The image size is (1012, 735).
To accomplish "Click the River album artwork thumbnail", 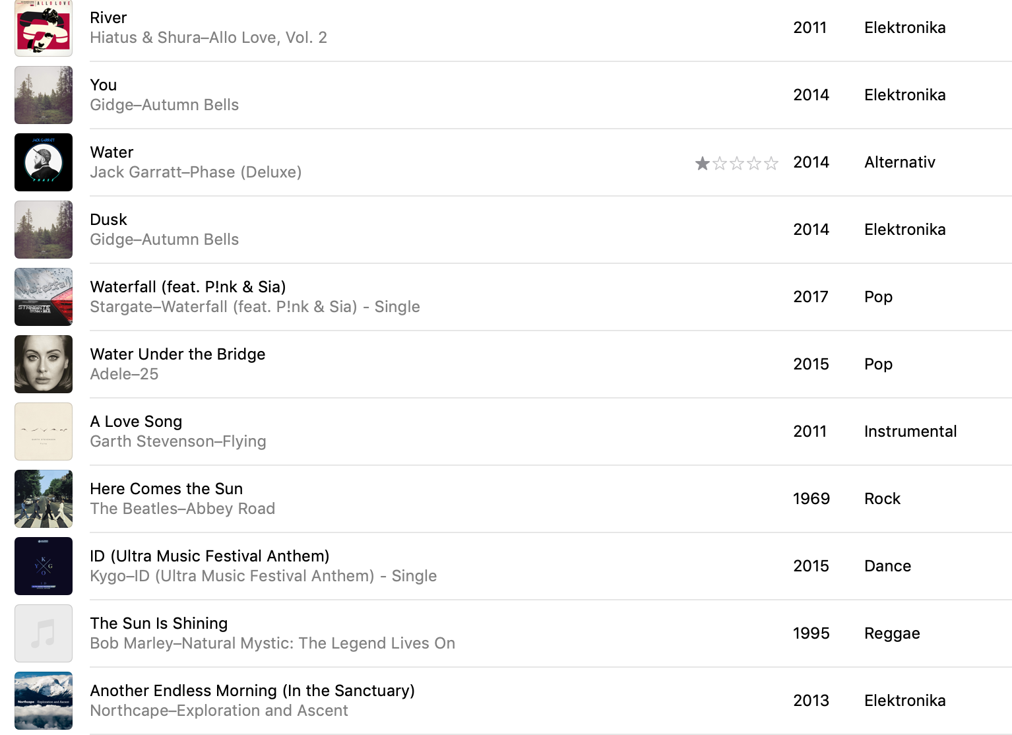I will [44, 28].
